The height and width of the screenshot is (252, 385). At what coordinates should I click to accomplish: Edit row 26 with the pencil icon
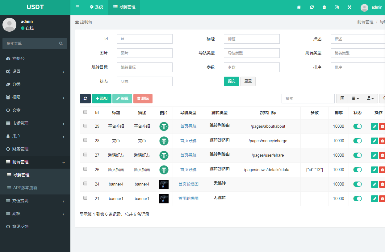click(x=375, y=170)
